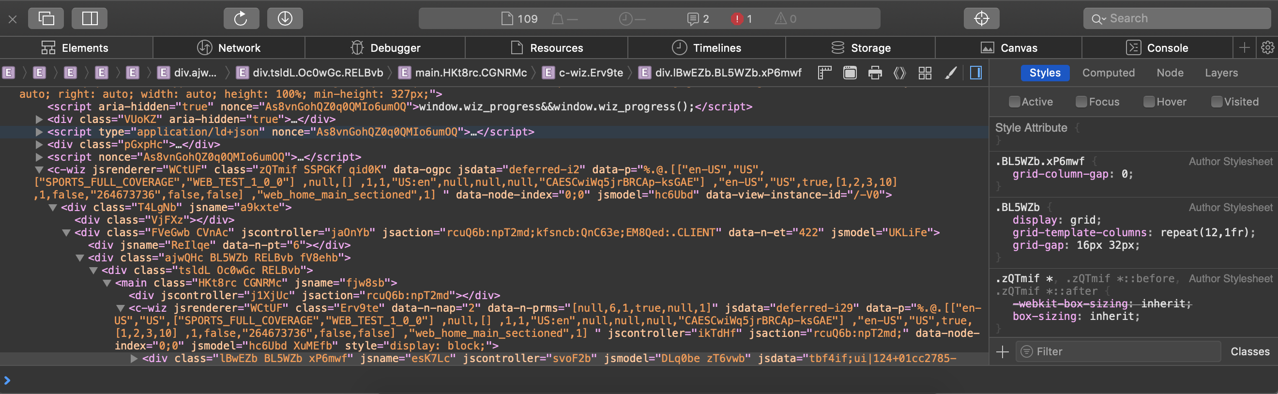Screen dimensions: 1278x394
Task: Reload the page with the reload icon
Action: coord(241,19)
